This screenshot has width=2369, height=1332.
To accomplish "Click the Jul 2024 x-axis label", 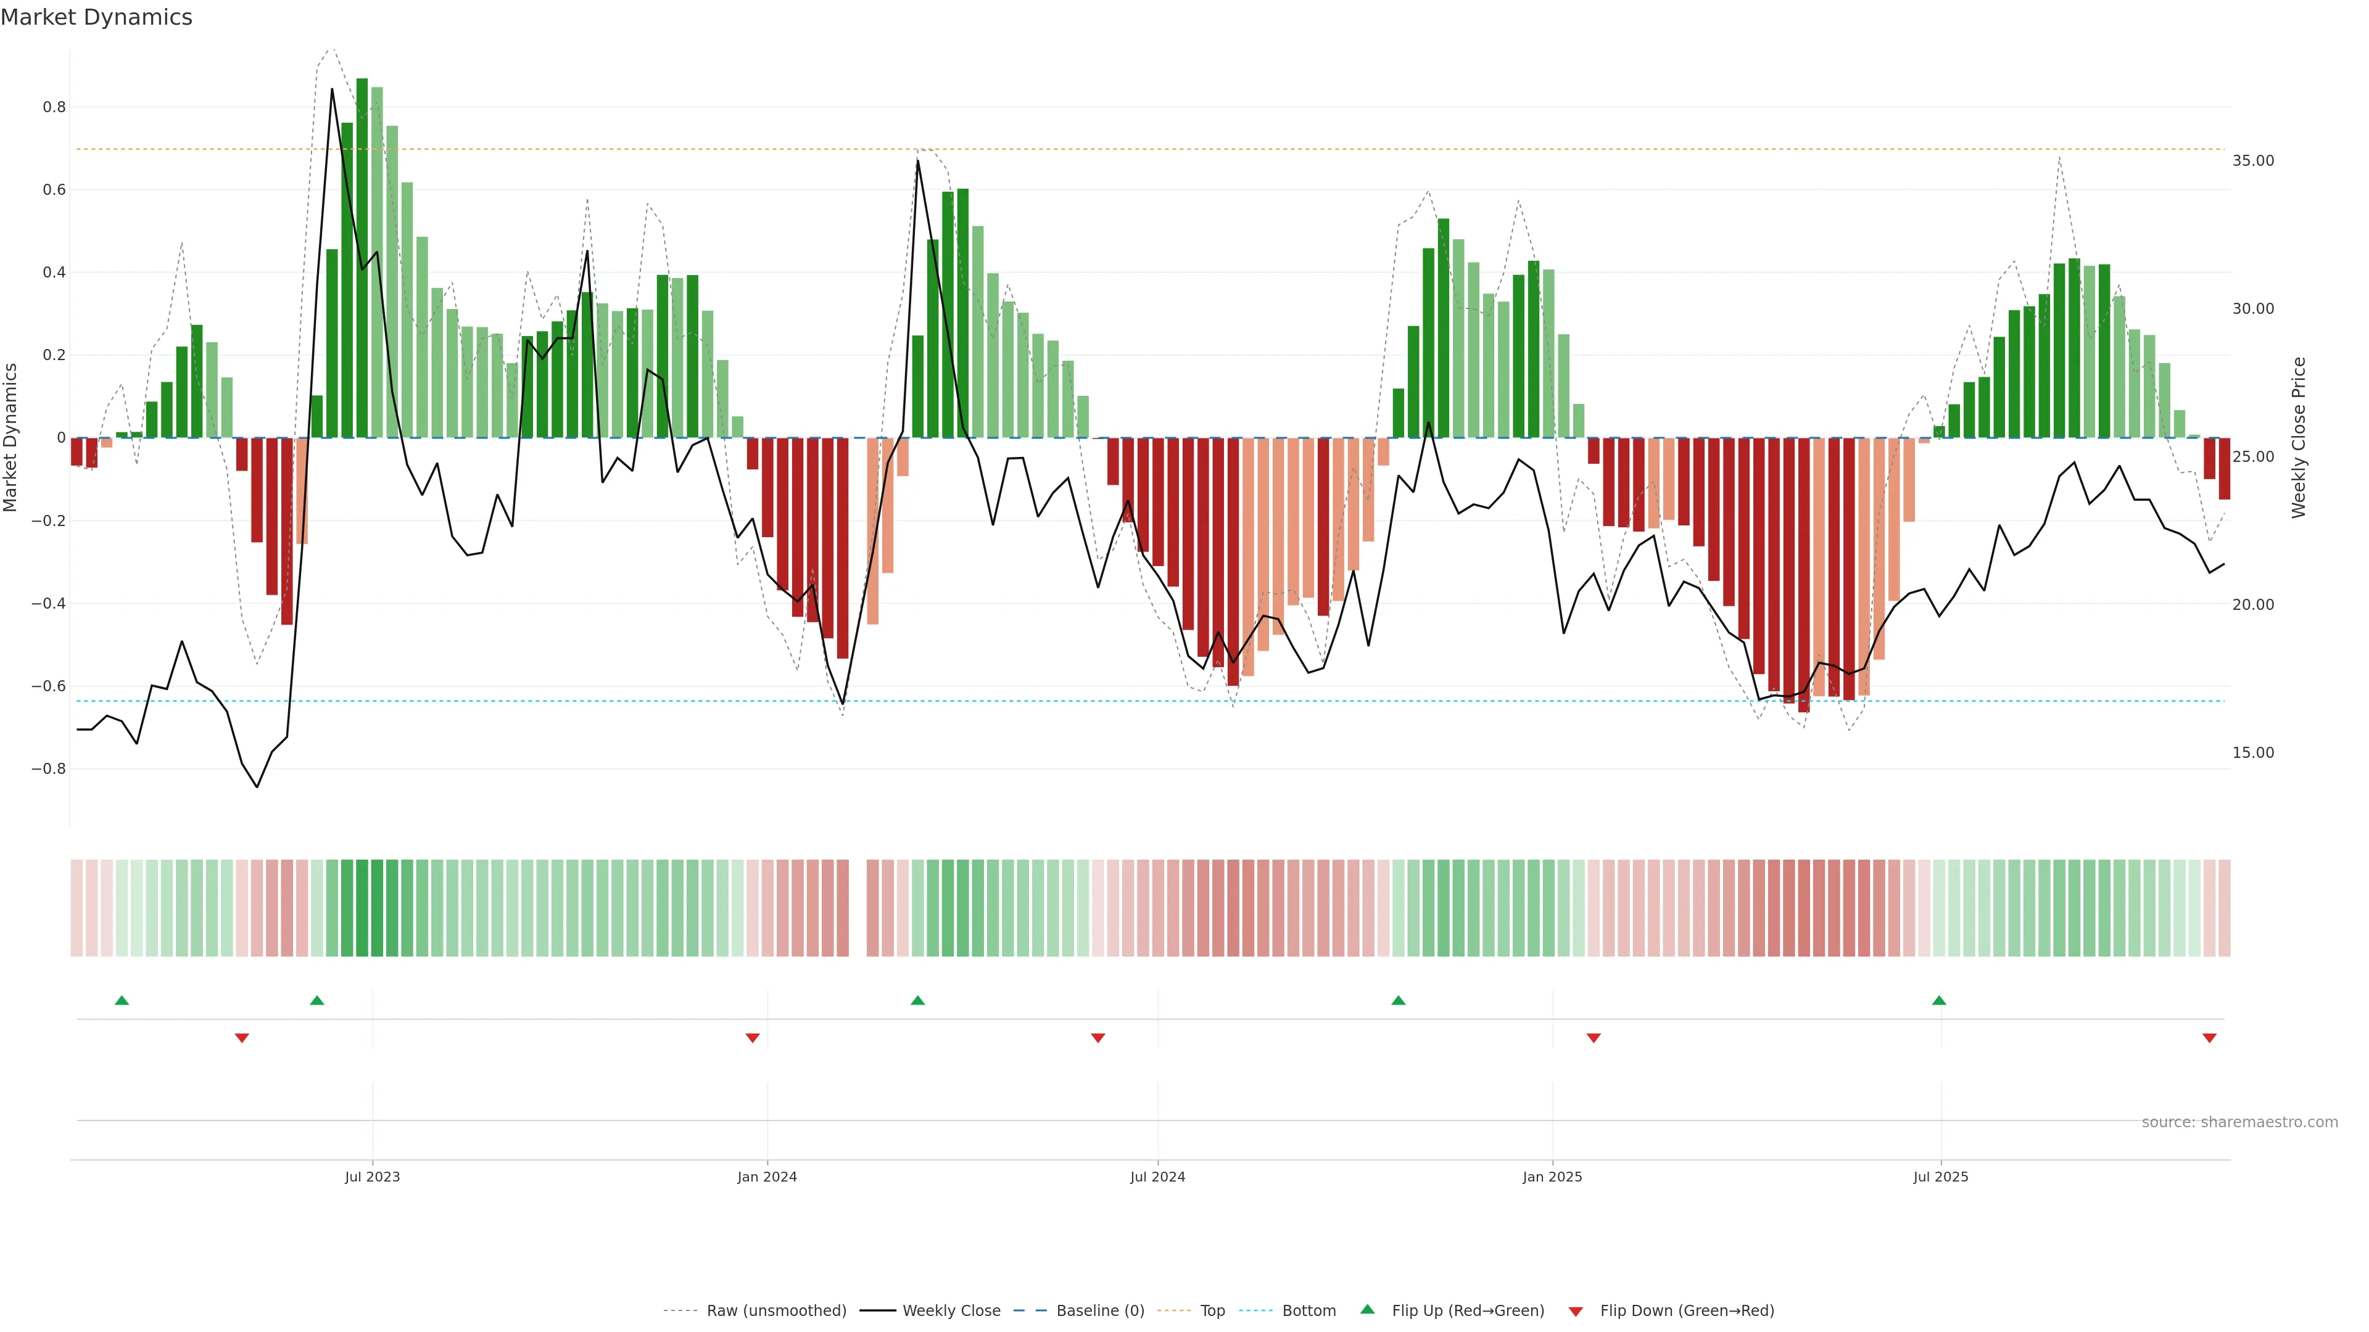I will pos(1157,1177).
